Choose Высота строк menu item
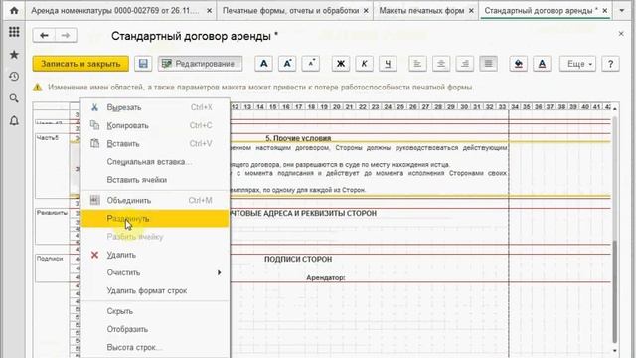The height and width of the screenshot is (358, 636). click(155, 347)
